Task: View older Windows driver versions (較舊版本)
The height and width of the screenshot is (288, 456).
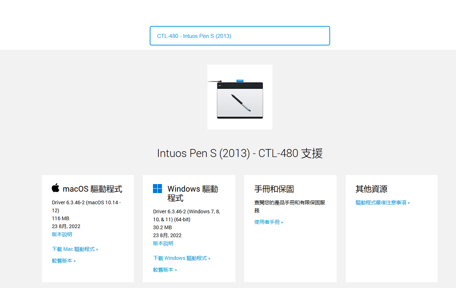Action: tap(165, 270)
